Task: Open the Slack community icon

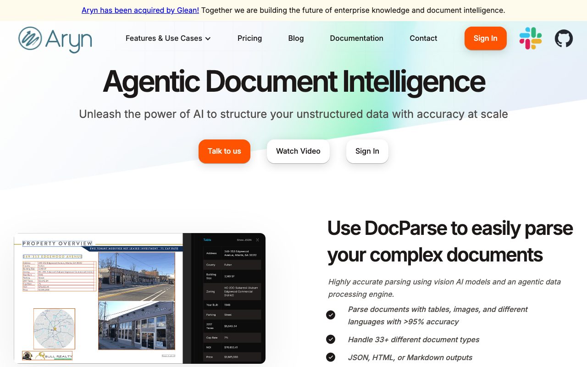Action: click(x=531, y=39)
